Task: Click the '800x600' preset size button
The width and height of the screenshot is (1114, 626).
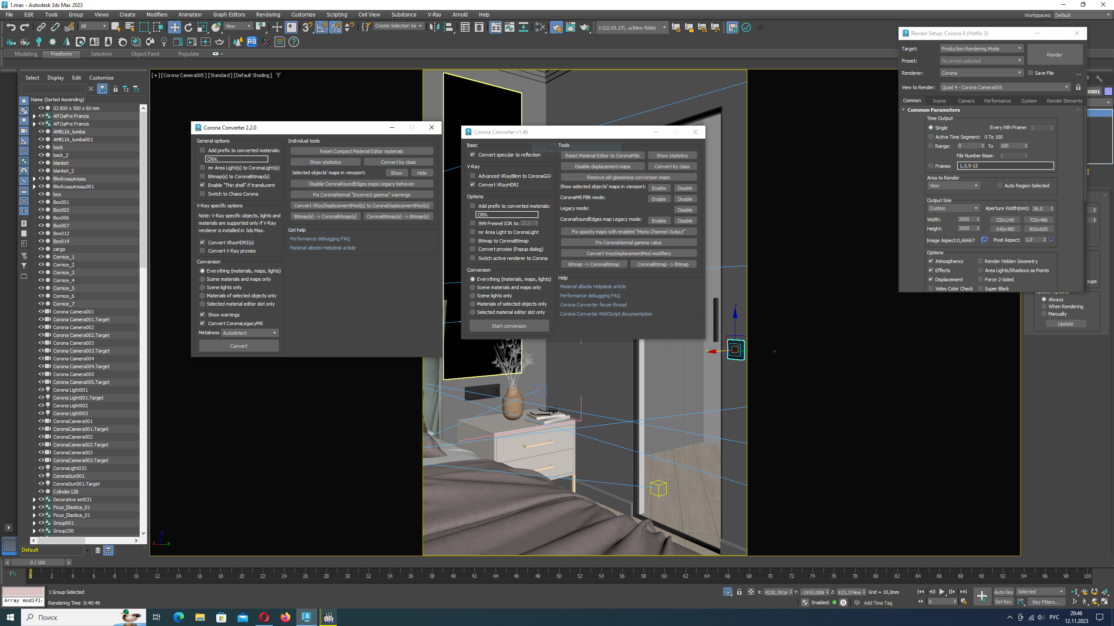Action: pyautogui.click(x=1038, y=229)
